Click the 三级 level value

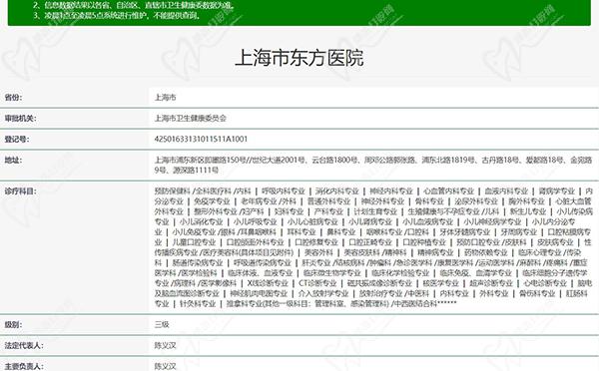(x=162, y=325)
